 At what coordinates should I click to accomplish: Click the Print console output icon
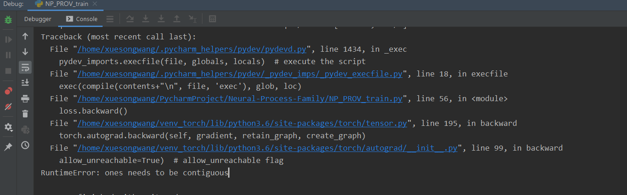point(25,98)
